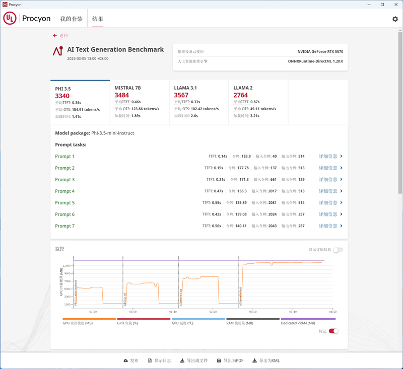This screenshot has height=369, width=403.
Task: Click the PHI 3.5 score 3340
Action: click(62, 96)
